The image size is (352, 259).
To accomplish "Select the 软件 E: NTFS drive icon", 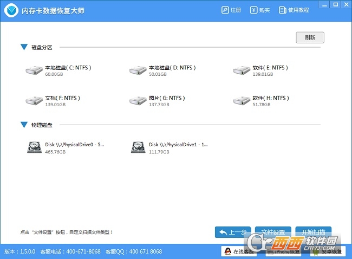I will coord(242,70).
